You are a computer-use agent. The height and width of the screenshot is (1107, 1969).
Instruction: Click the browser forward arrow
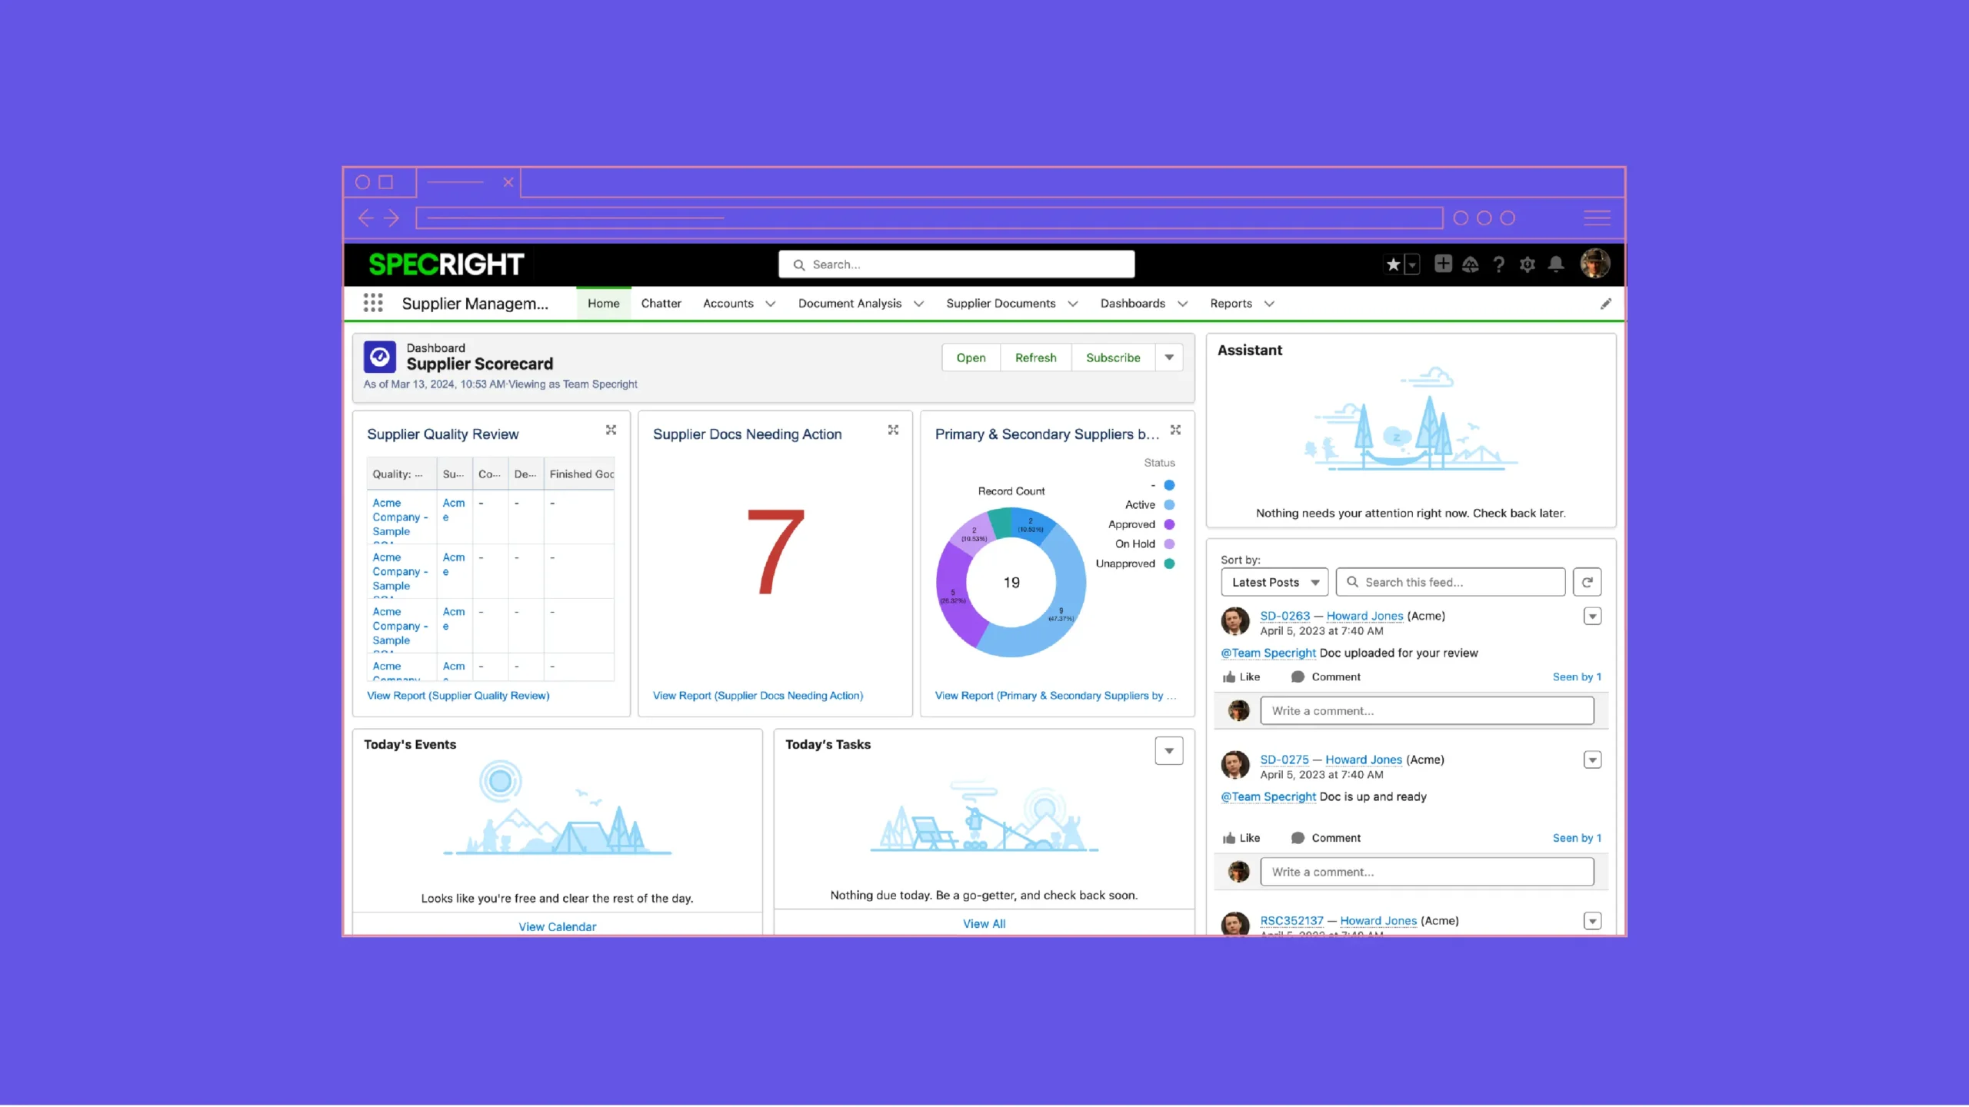(x=391, y=218)
